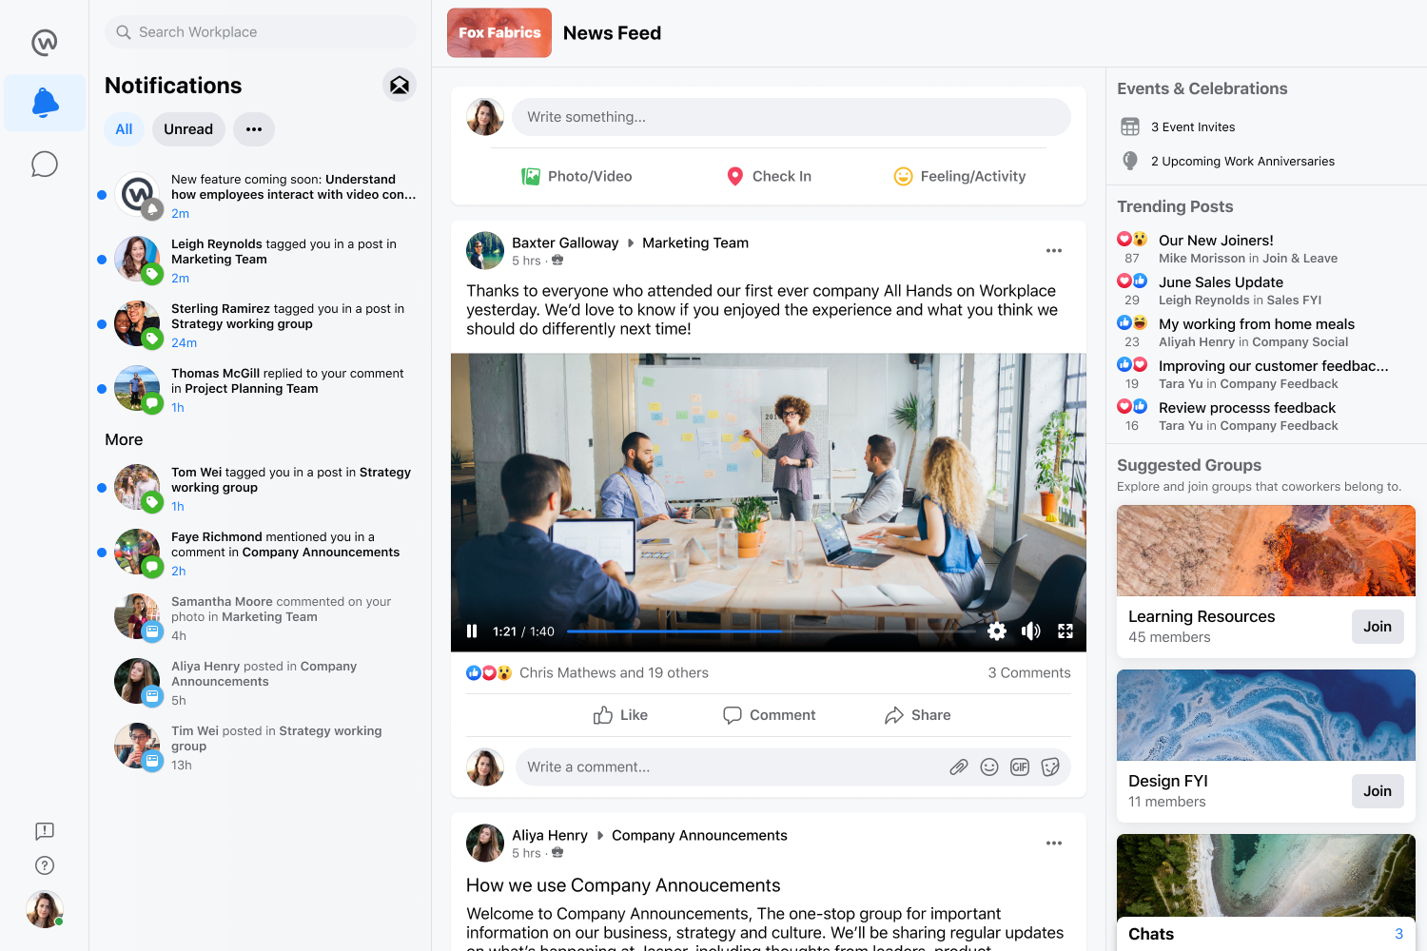Share Baxter Galloway's post

916,714
